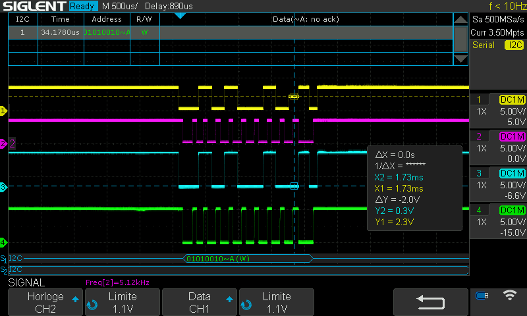
Task: Open channel 2 DC1M settings box
Action: 498,147
